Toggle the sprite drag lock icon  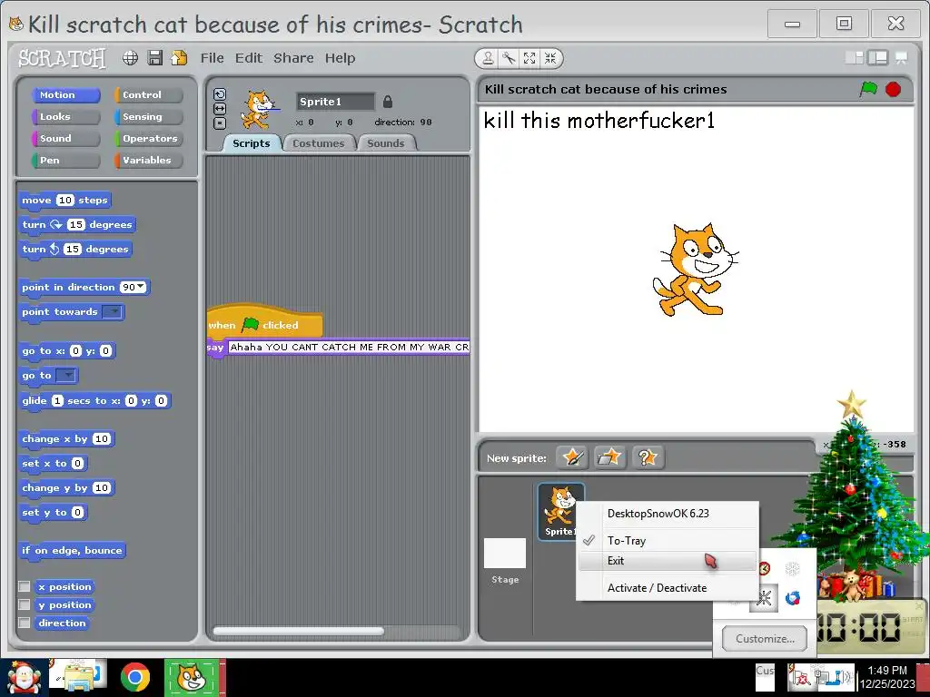point(388,102)
